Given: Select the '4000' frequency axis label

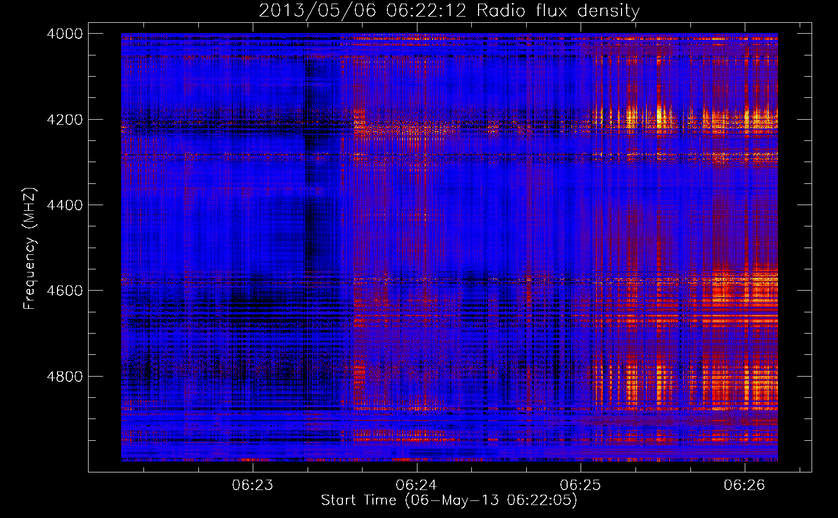Looking at the screenshot, I should [65, 34].
